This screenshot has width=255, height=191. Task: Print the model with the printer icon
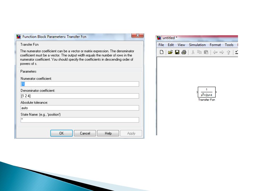184,52
